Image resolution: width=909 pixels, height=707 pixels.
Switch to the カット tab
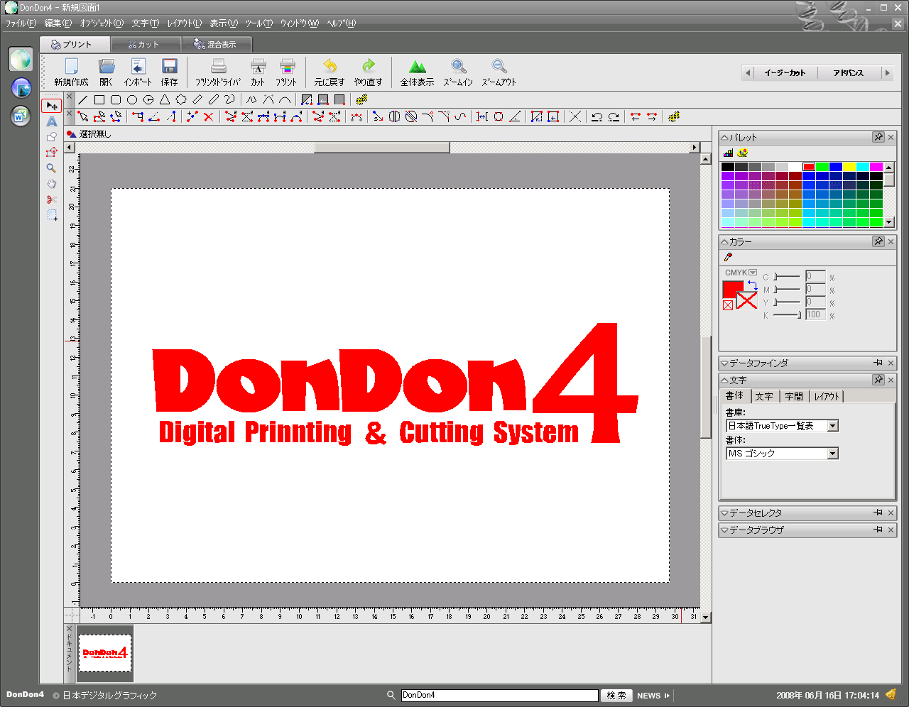145,44
